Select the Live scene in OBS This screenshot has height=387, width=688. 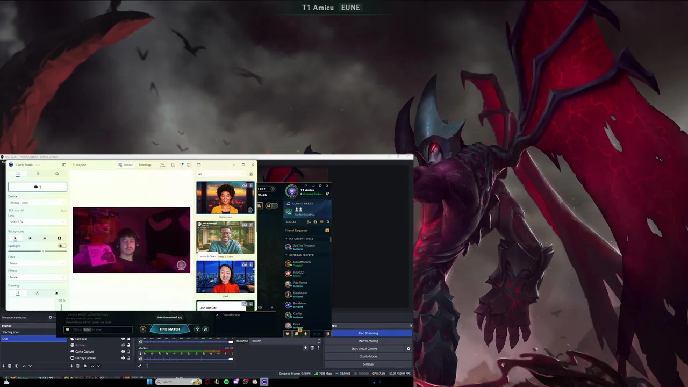pos(33,339)
